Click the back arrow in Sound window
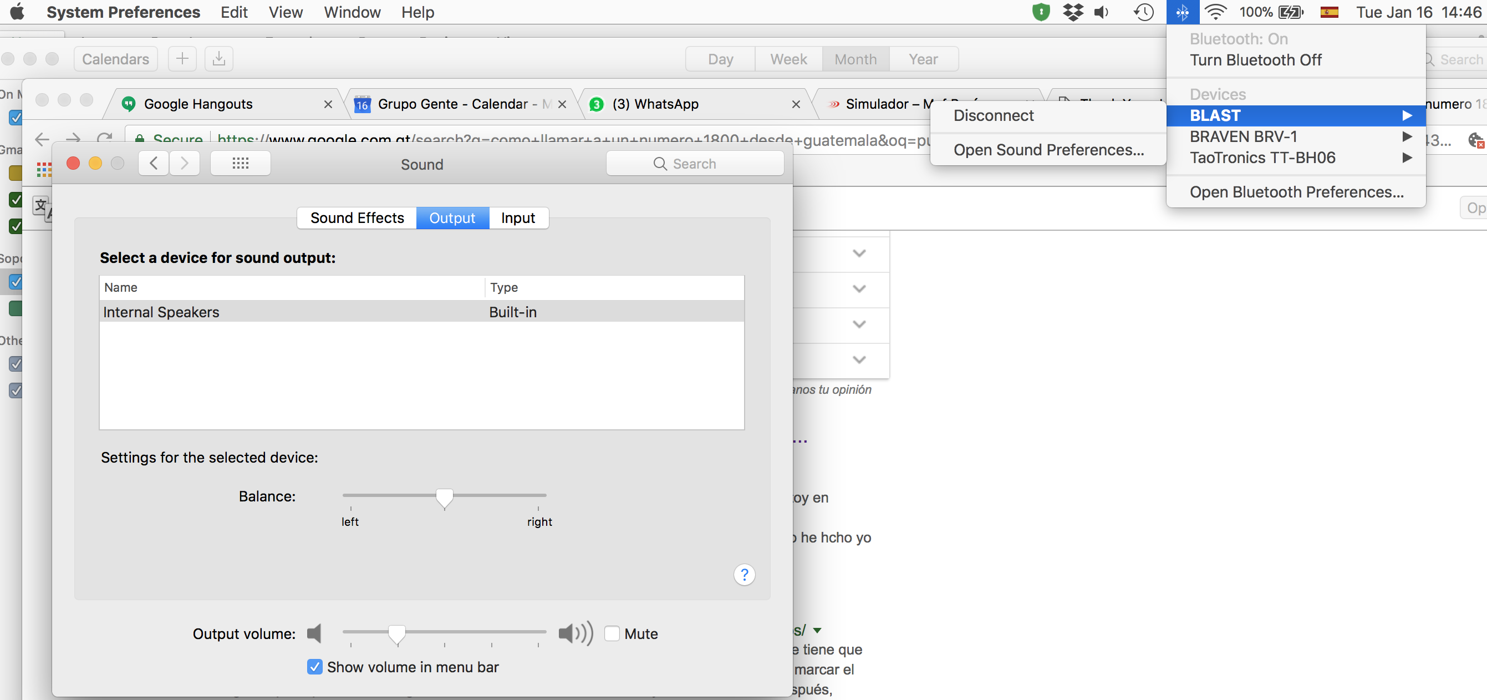Viewport: 1487px width, 700px height. pos(154,164)
